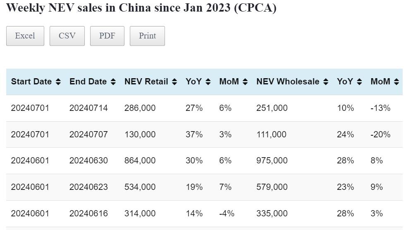
Task: Download table as CSV
Action: click(67, 36)
